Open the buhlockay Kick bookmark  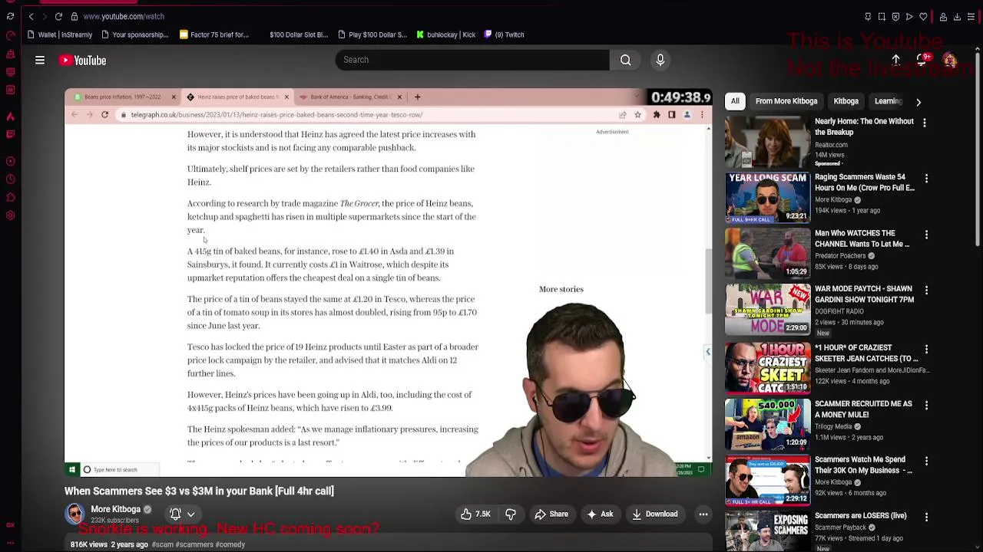coord(446,34)
